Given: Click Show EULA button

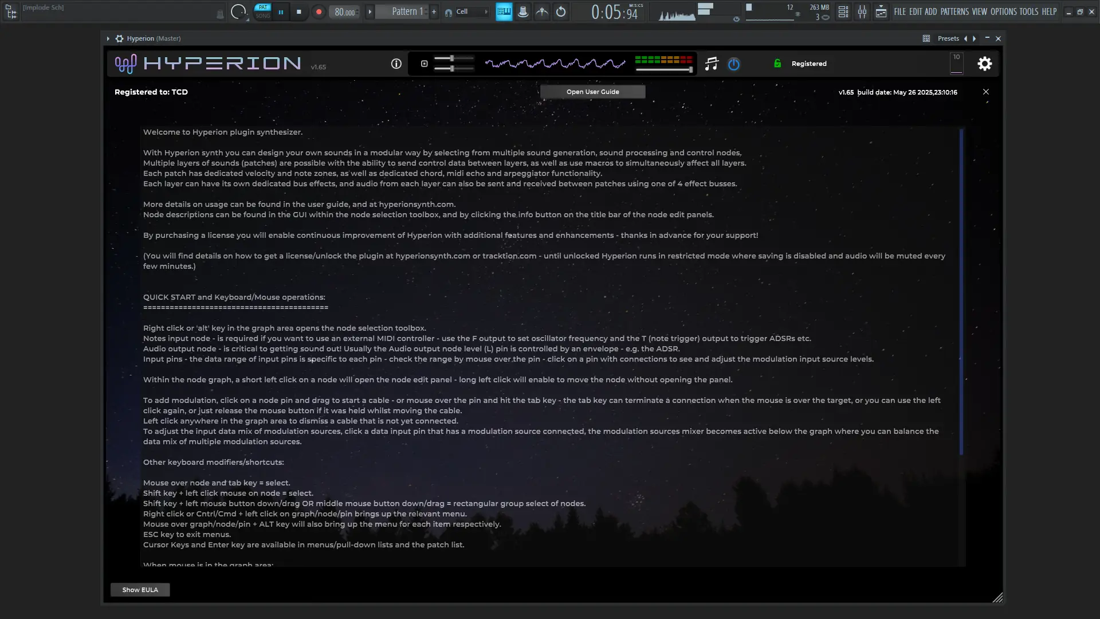Looking at the screenshot, I should pos(140,590).
